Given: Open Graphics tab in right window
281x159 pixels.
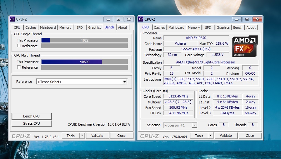Looking at the screenshot, I should click(x=223, y=27).
